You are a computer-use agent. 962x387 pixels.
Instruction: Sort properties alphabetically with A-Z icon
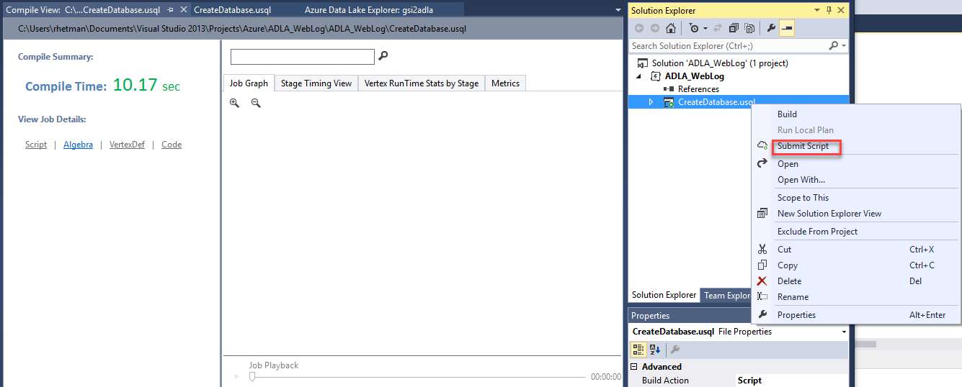655,350
